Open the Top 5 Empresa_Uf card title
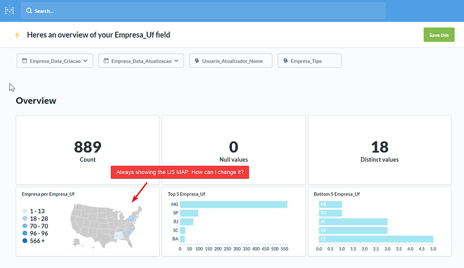The width and height of the screenshot is (464, 268). (186, 194)
